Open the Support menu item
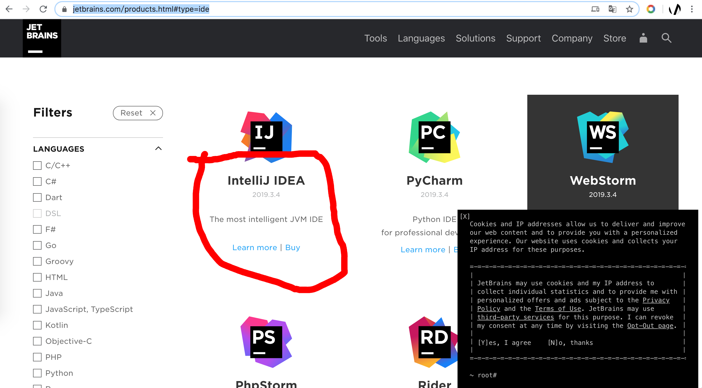 coord(523,38)
